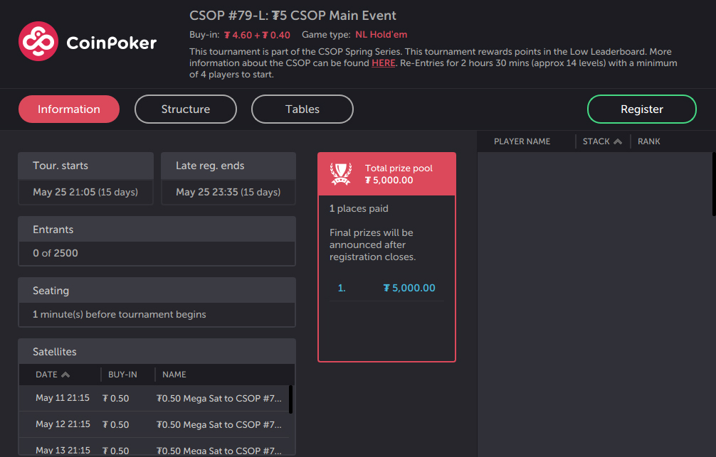Click the satellites list scrollbar
This screenshot has width=716, height=457.
click(x=291, y=399)
